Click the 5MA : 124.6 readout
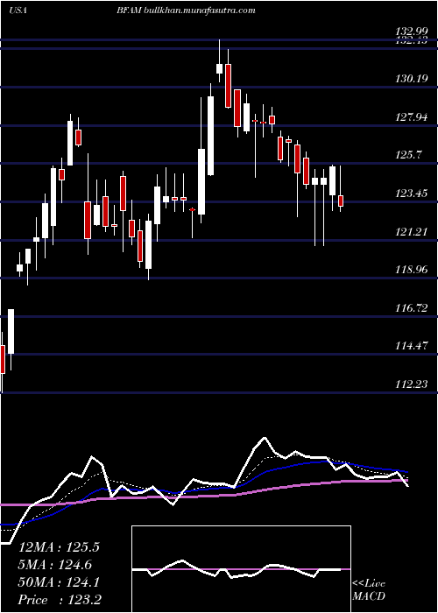This screenshot has width=438, height=613. [x=55, y=565]
